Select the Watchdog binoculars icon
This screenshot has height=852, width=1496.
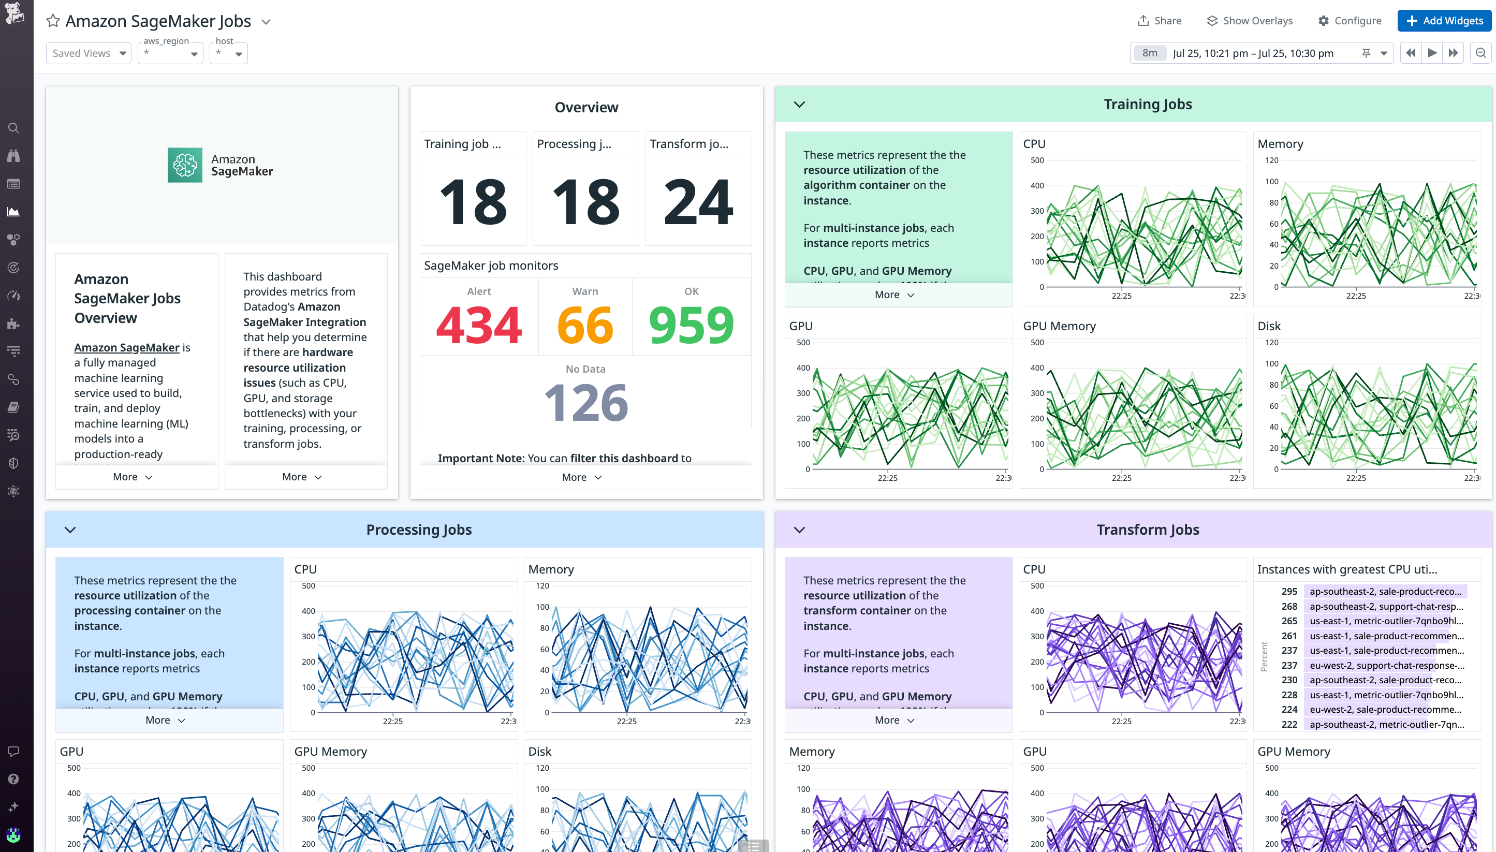pos(13,156)
